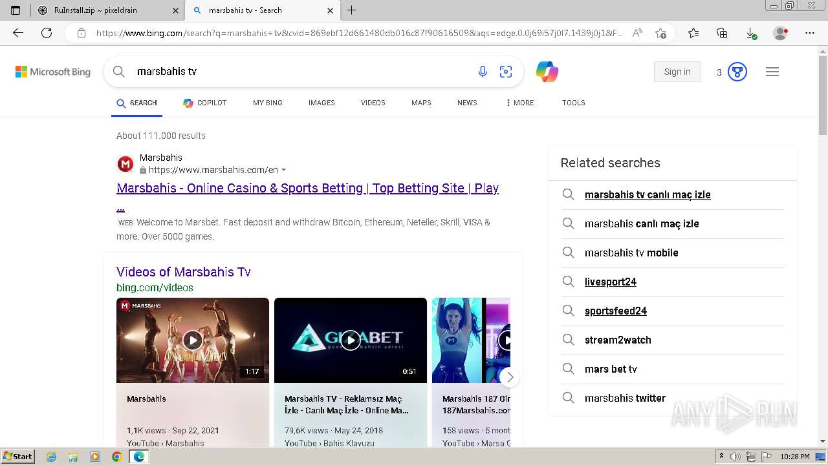Image resolution: width=828 pixels, height=465 pixels.
Task: Open a new browser tab
Action: (x=352, y=10)
